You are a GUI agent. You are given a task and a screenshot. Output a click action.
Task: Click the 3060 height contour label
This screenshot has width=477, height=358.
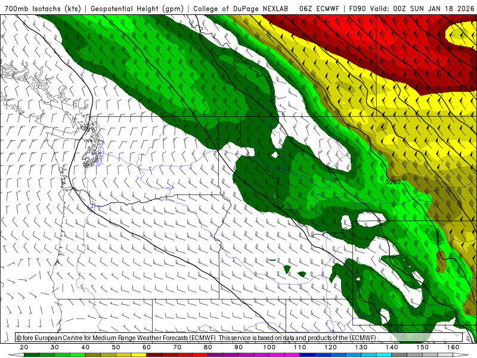pyautogui.click(x=393, y=182)
